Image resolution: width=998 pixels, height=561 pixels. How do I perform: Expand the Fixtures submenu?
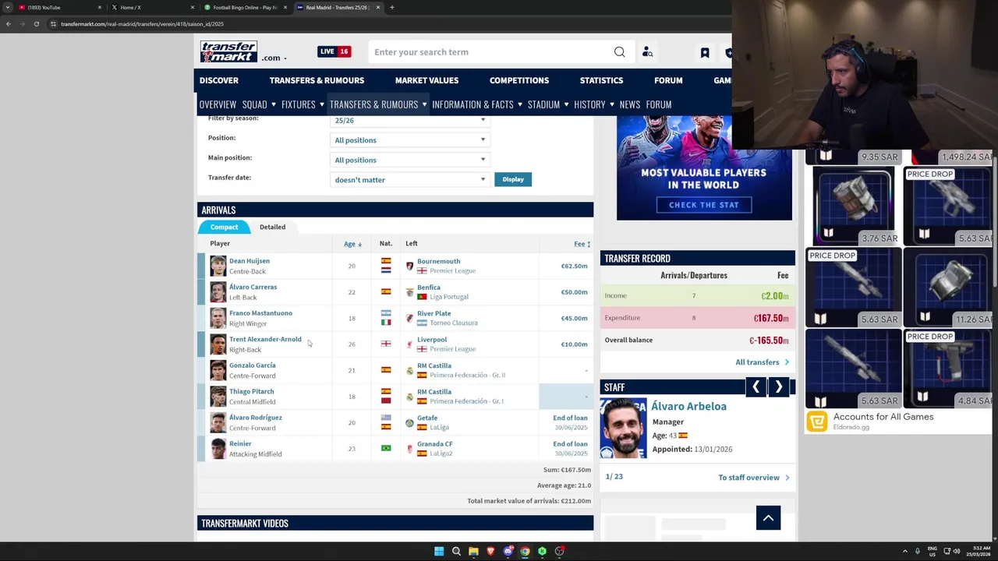tap(322, 104)
